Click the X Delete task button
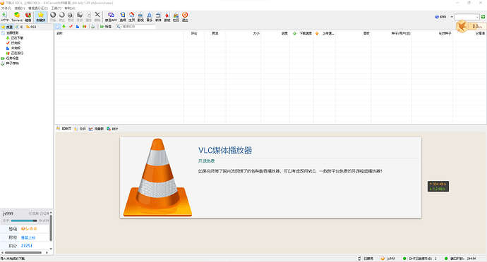The image size is (487, 262). coord(97,17)
